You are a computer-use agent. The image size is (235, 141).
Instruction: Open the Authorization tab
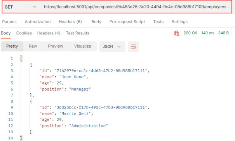tap(38, 22)
